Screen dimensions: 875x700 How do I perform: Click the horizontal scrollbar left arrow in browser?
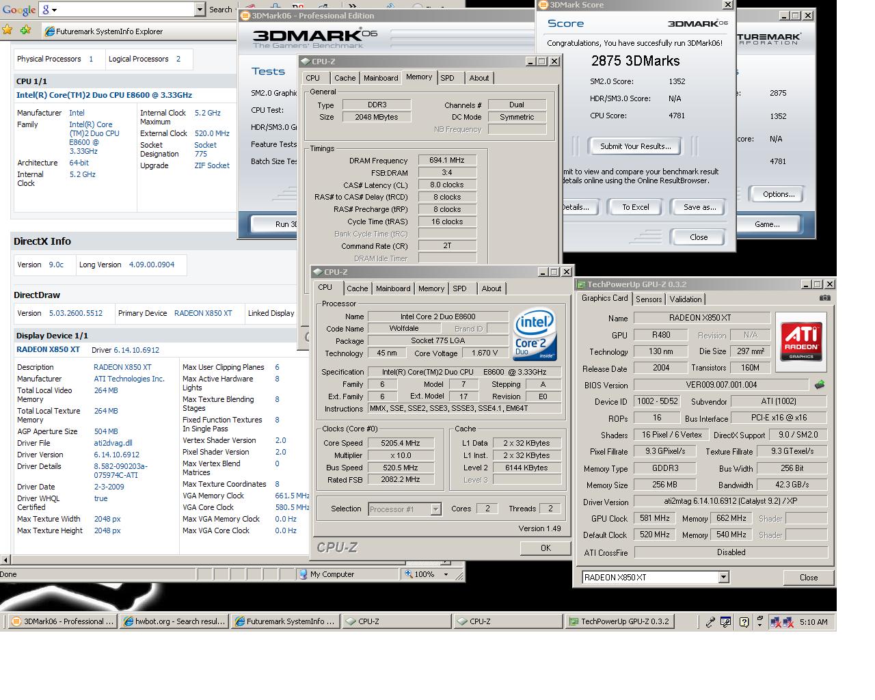click(x=5, y=560)
